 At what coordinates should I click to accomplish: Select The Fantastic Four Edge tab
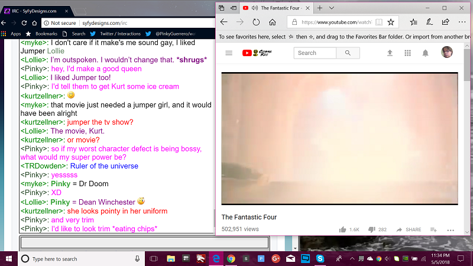tap(276, 8)
